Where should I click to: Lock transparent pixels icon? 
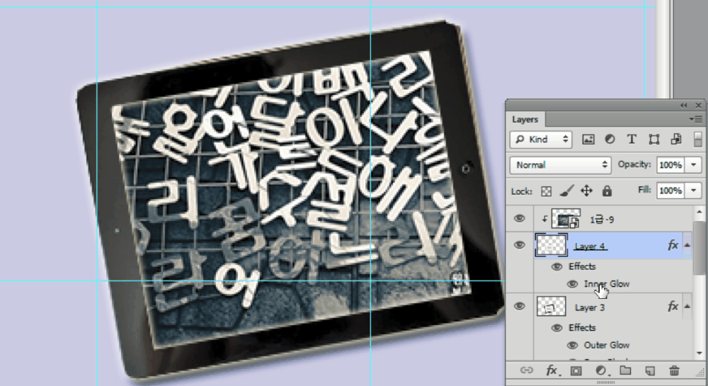coord(547,191)
